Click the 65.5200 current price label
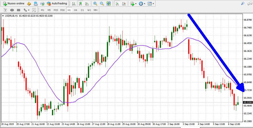The width and height of the screenshot is (253, 128). coord(247,102)
